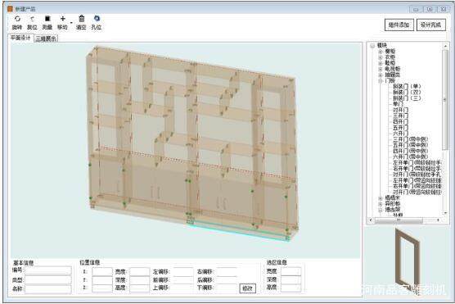Click the 清空 trash clear icon
The width and height of the screenshot is (455, 304).
click(81, 22)
